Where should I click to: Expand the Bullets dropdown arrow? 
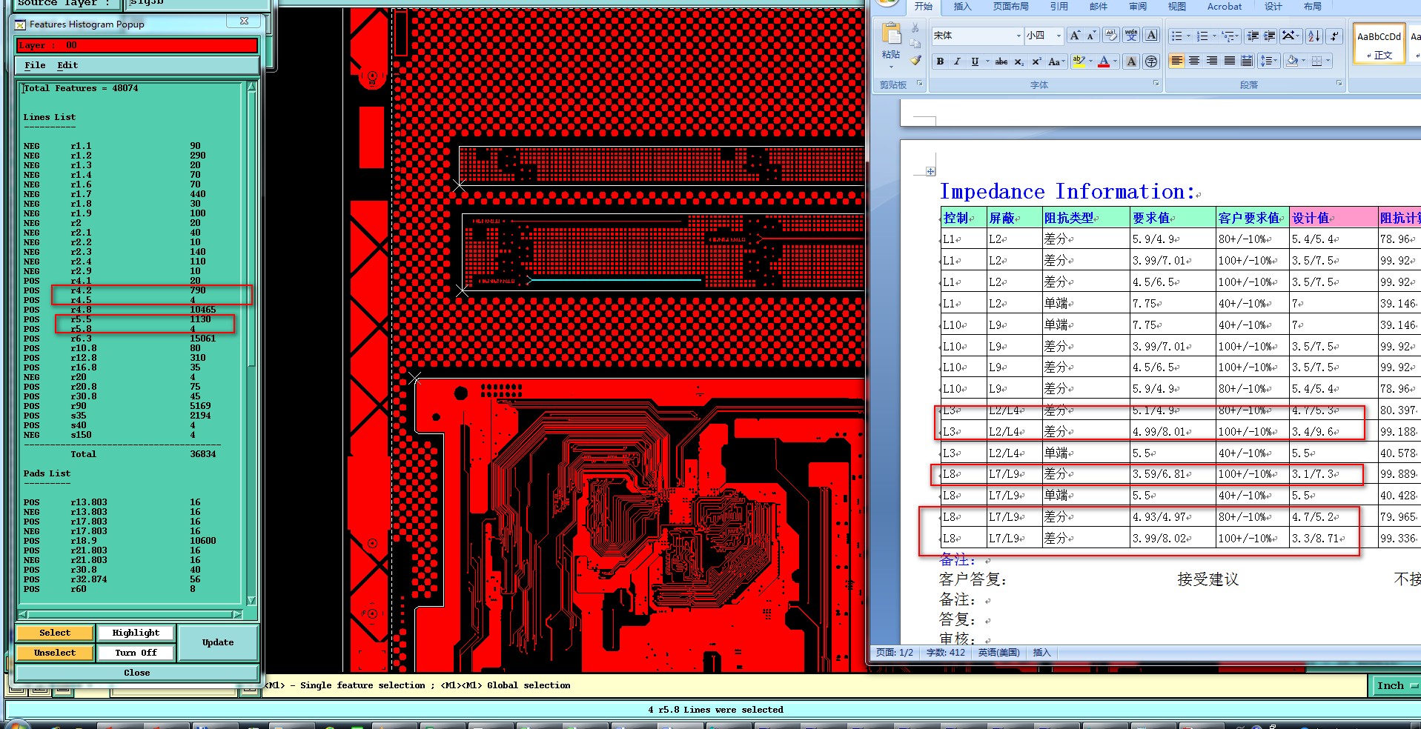coord(1188,36)
